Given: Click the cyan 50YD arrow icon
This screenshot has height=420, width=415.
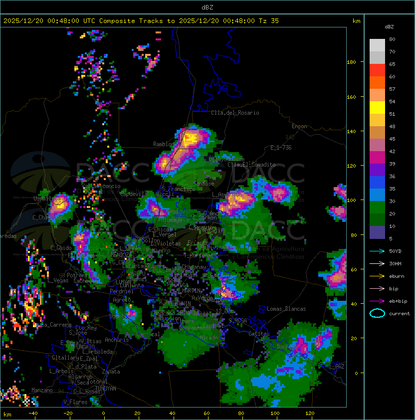Looking at the screenshot, I should 377,251.
